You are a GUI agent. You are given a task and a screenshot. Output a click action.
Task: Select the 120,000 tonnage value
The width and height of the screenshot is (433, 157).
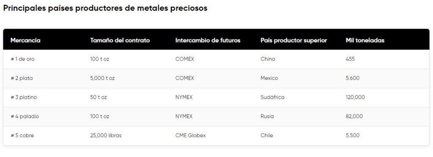click(355, 97)
